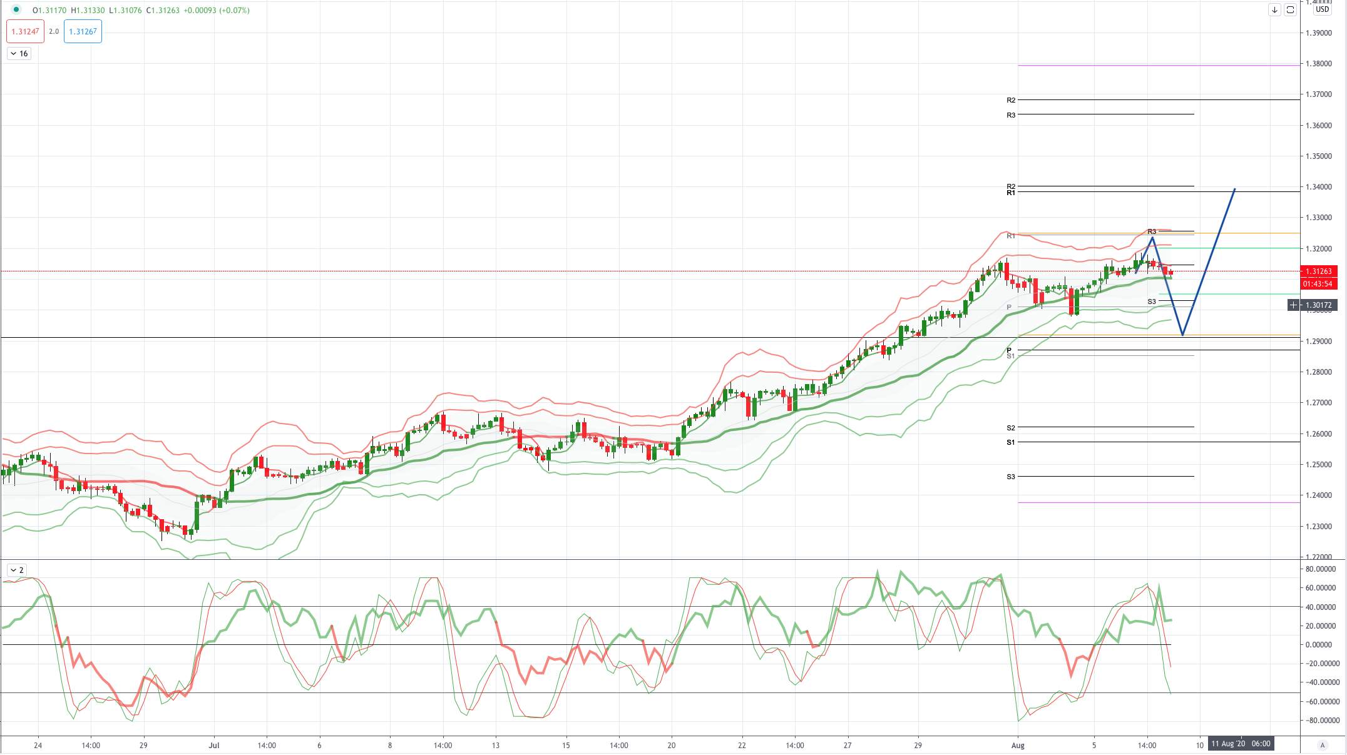The width and height of the screenshot is (1347, 755).
Task: Click −60.00000 on the oscillator scale
Action: (1322, 702)
